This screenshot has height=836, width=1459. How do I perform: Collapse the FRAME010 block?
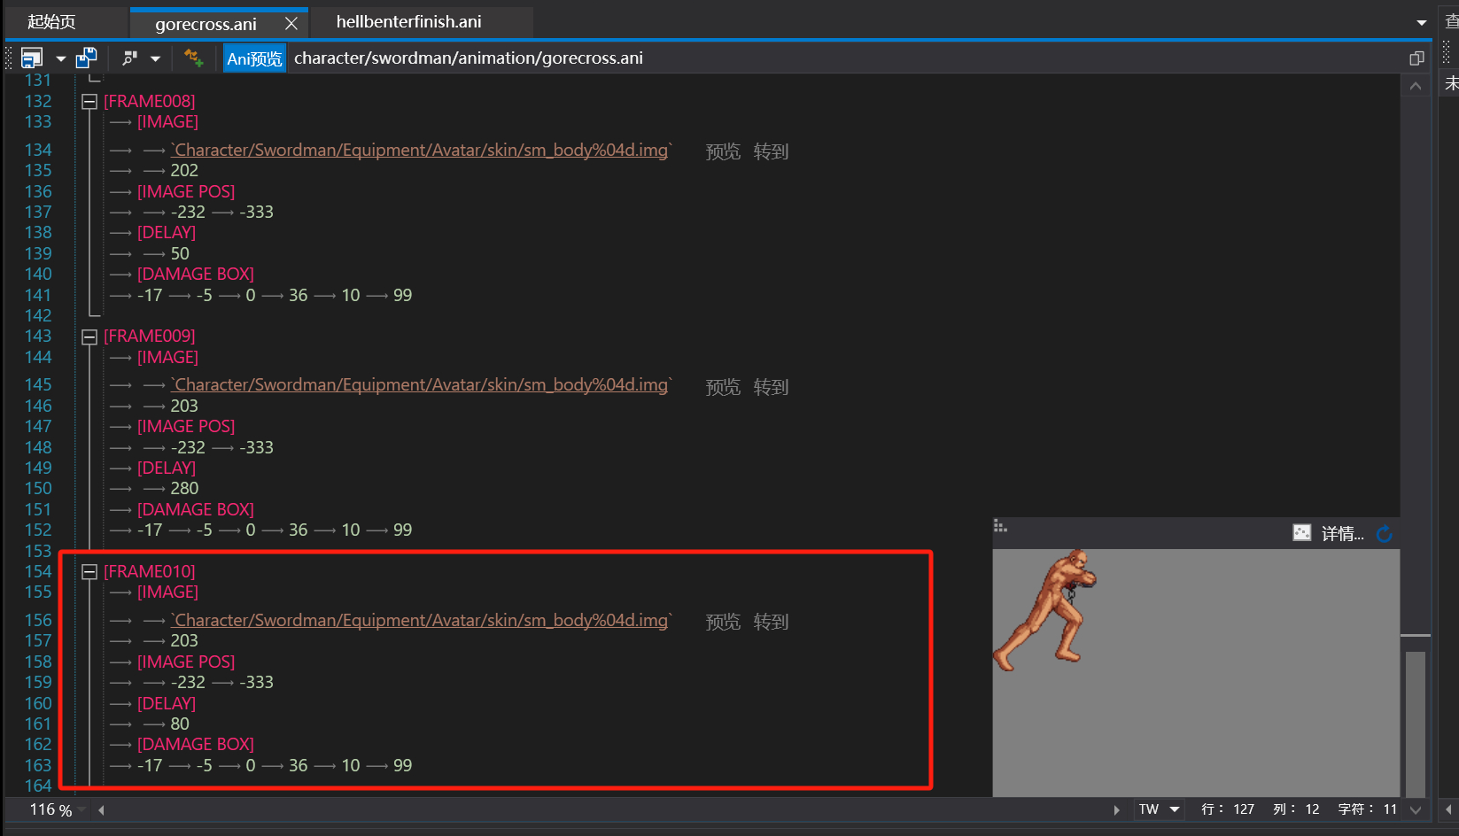(89, 572)
